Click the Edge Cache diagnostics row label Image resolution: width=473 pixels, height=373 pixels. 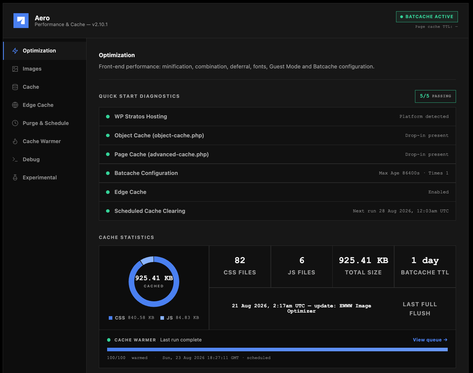[x=130, y=192]
